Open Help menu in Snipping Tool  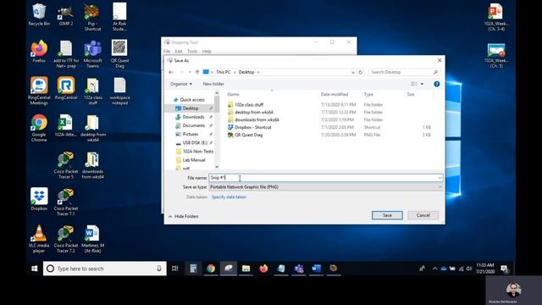point(207,51)
